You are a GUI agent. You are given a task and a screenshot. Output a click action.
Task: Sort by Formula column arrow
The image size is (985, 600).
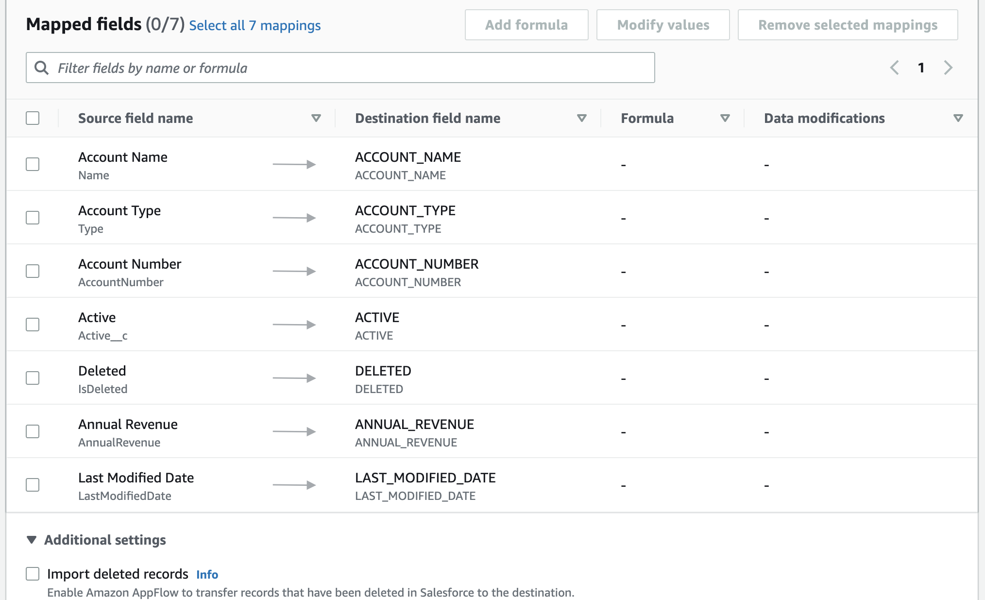pos(725,118)
